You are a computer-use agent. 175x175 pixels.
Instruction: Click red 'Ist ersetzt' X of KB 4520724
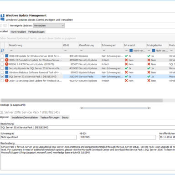pyautogui.click(x=126, y=81)
